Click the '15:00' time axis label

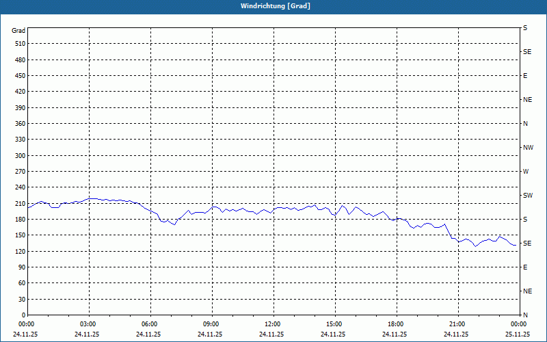[335, 324]
